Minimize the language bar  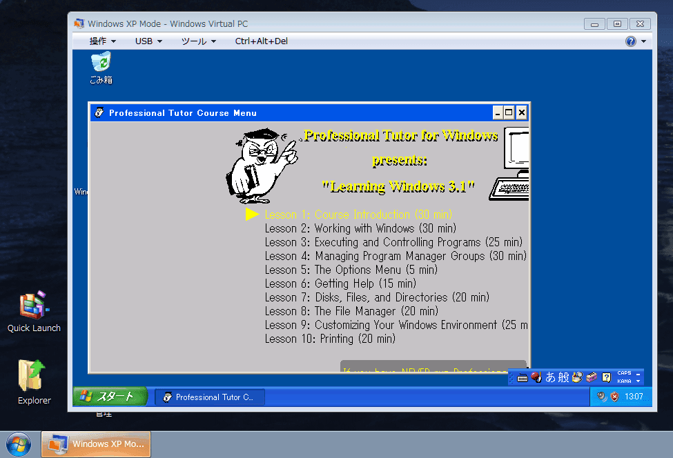click(638, 374)
